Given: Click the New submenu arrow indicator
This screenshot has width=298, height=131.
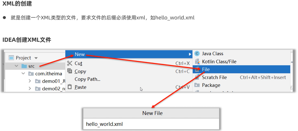Looking at the screenshot, I should tap(190, 54).
